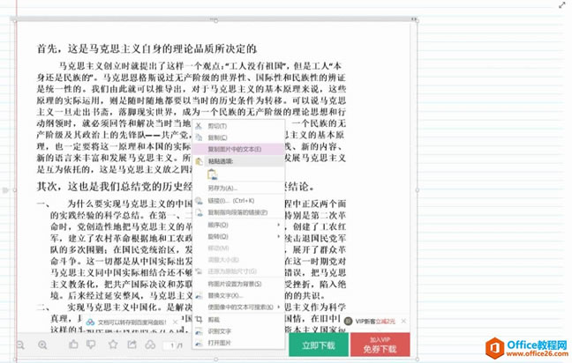The height and width of the screenshot is (363, 572).
Task: Choose the 剪裁 crop entry
Action: pyautogui.click(x=238, y=320)
